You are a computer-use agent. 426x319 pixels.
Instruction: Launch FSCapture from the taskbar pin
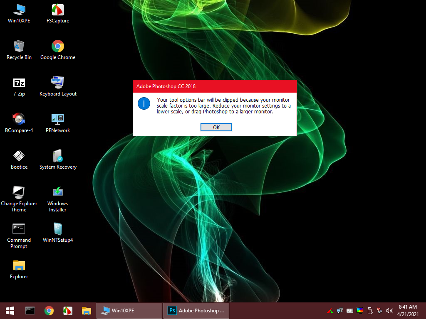(x=68, y=311)
